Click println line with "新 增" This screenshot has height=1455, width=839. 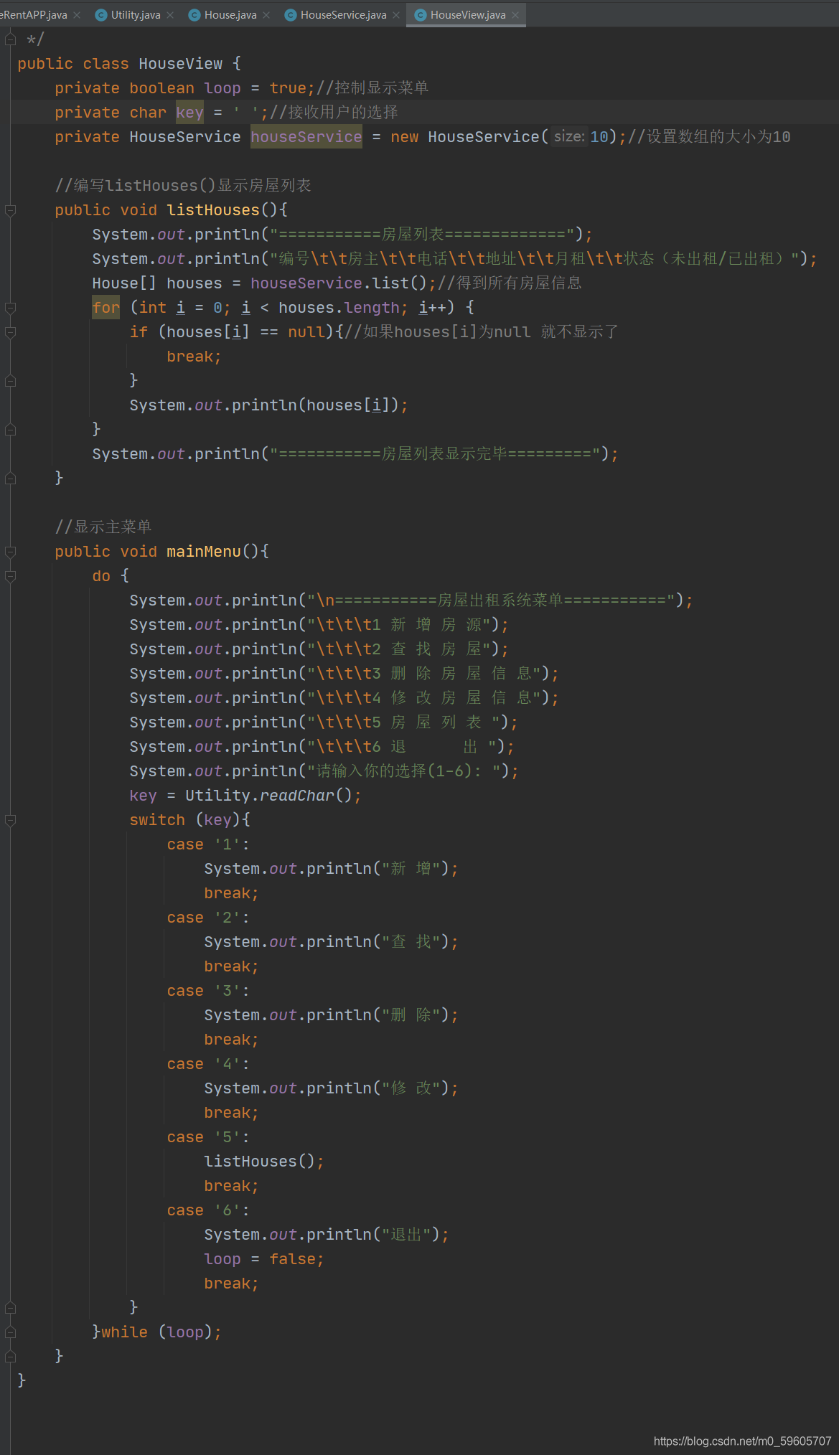tap(331, 868)
